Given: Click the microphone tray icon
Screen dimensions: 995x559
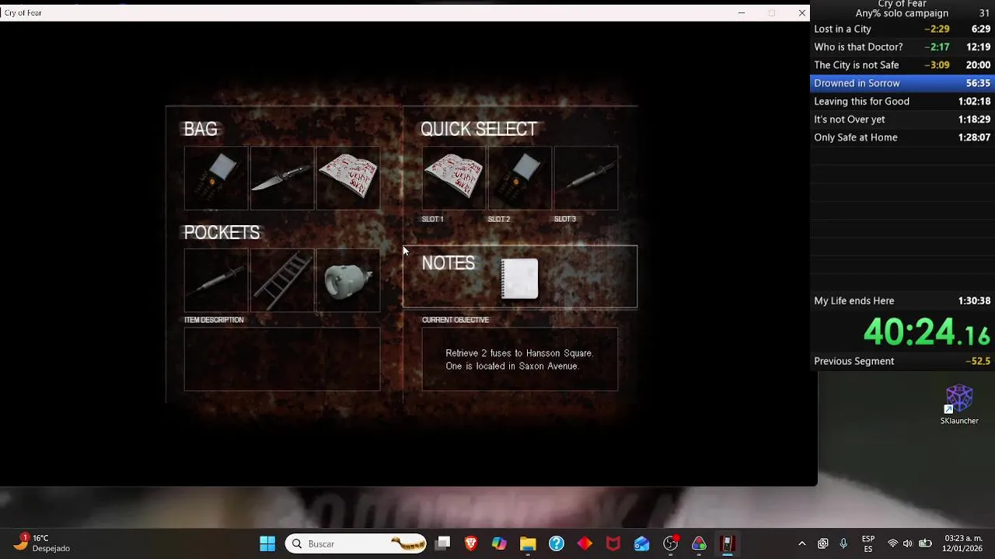Looking at the screenshot, I should tap(843, 543).
